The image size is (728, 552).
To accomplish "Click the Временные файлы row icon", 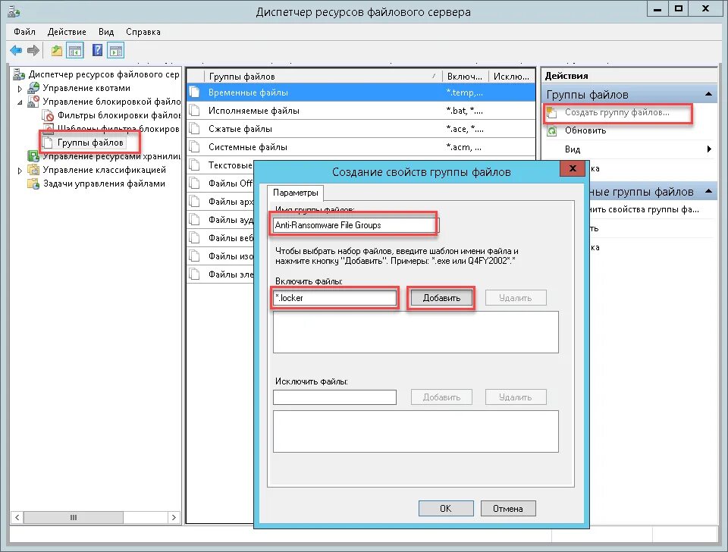I will [195, 93].
